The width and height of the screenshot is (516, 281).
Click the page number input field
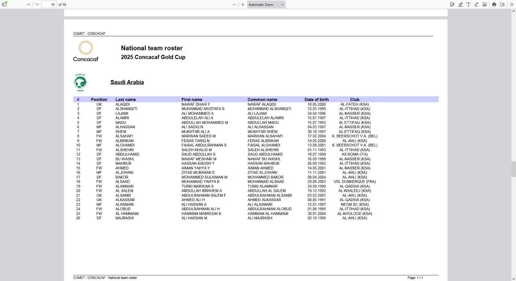49,5
